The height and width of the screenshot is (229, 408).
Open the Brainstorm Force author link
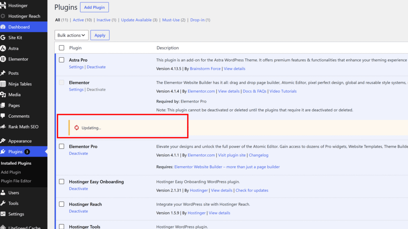205,69
